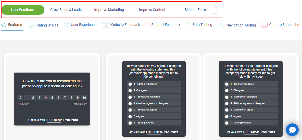Image resolution: width=302 pixels, height=140 pixels.
Task: Choose '5 - Somewhat agree' in company help survey
Action: pos(250,110)
